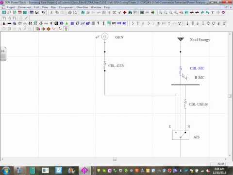The image size is (233, 175).
Task: Click the 'CBL-GEN' cable label
Action: pos(116,66)
